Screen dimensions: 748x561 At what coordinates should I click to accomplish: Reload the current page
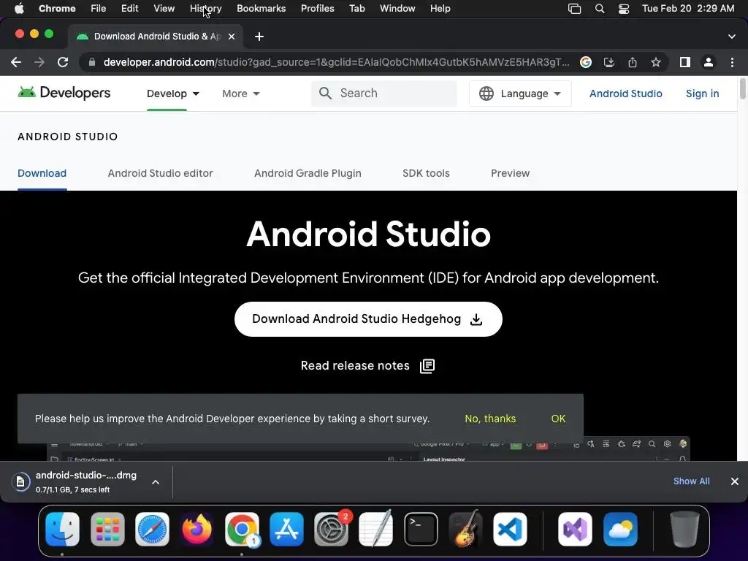click(63, 62)
